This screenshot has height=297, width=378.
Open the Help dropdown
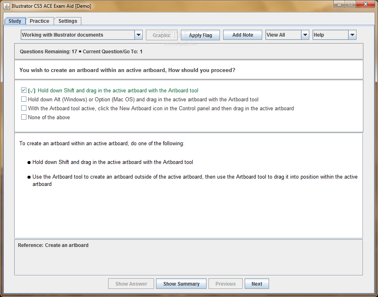335,35
